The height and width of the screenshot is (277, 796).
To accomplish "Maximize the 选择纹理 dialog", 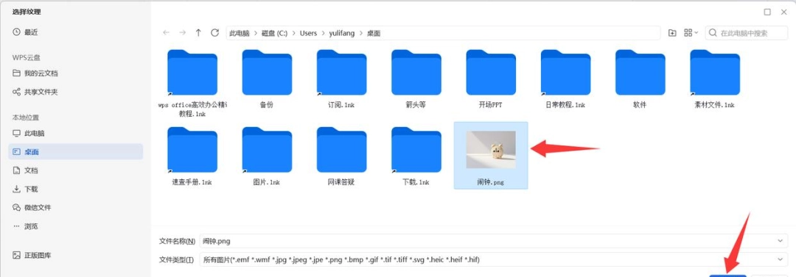I will click(x=767, y=12).
